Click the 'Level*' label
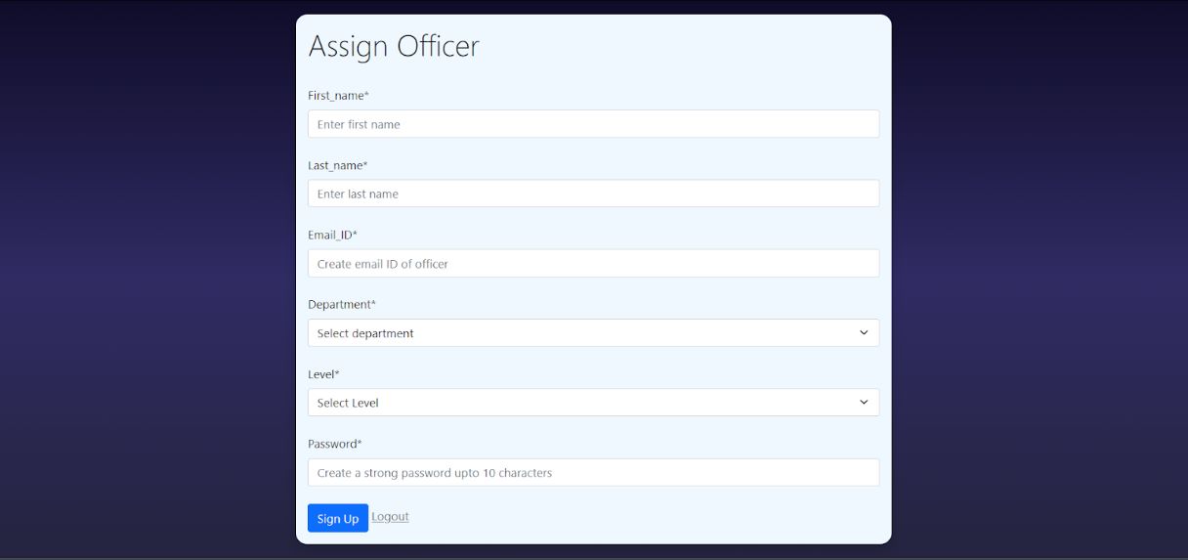Viewport: 1188px width, 560px height. (323, 374)
